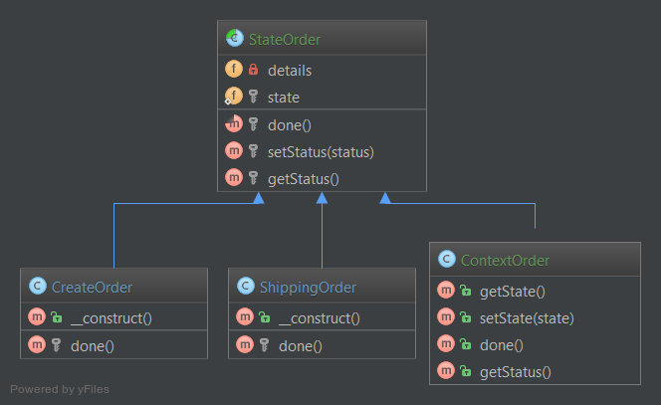This screenshot has width=661, height=405.
Task: Select getStatus() method in ContextOrder
Action: [x=515, y=372]
